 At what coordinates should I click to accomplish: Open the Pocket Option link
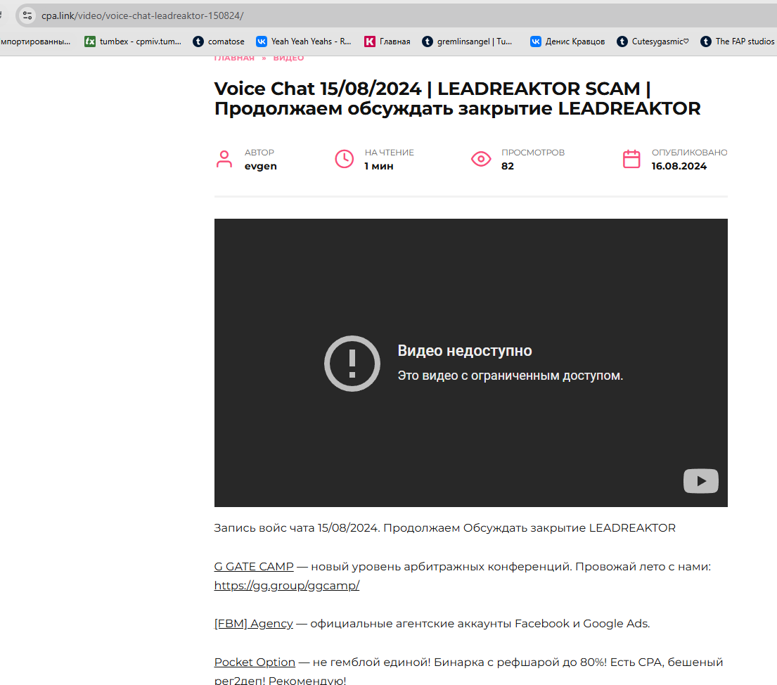255,662
